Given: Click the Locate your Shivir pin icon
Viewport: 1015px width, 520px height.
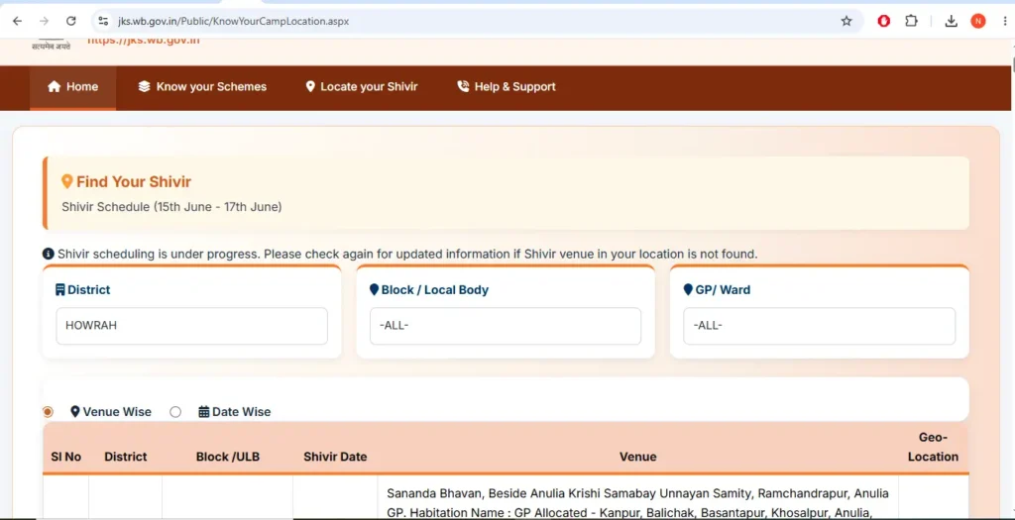Looking at the screenshot, I should click(x=310, y=87).
